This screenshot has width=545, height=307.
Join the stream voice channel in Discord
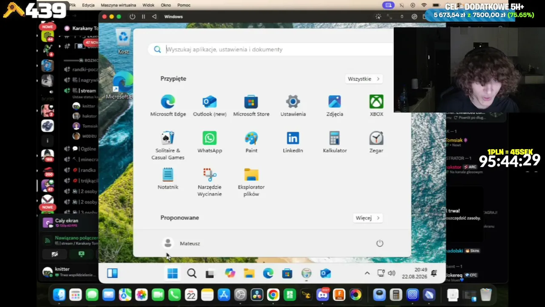tap(81, 91)
